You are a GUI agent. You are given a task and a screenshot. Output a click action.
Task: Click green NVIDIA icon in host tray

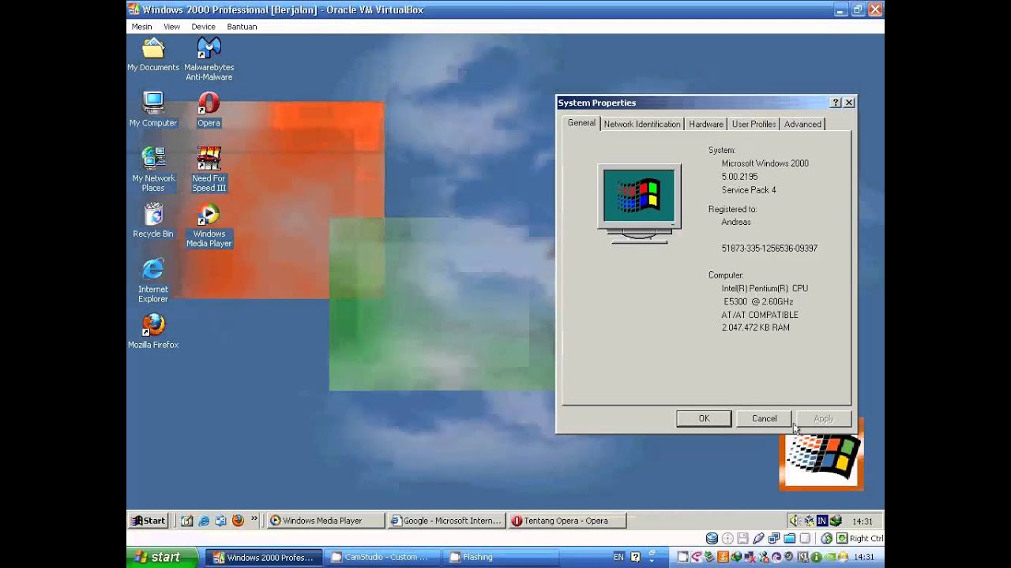pyautogui.click(x=829, y=557)
